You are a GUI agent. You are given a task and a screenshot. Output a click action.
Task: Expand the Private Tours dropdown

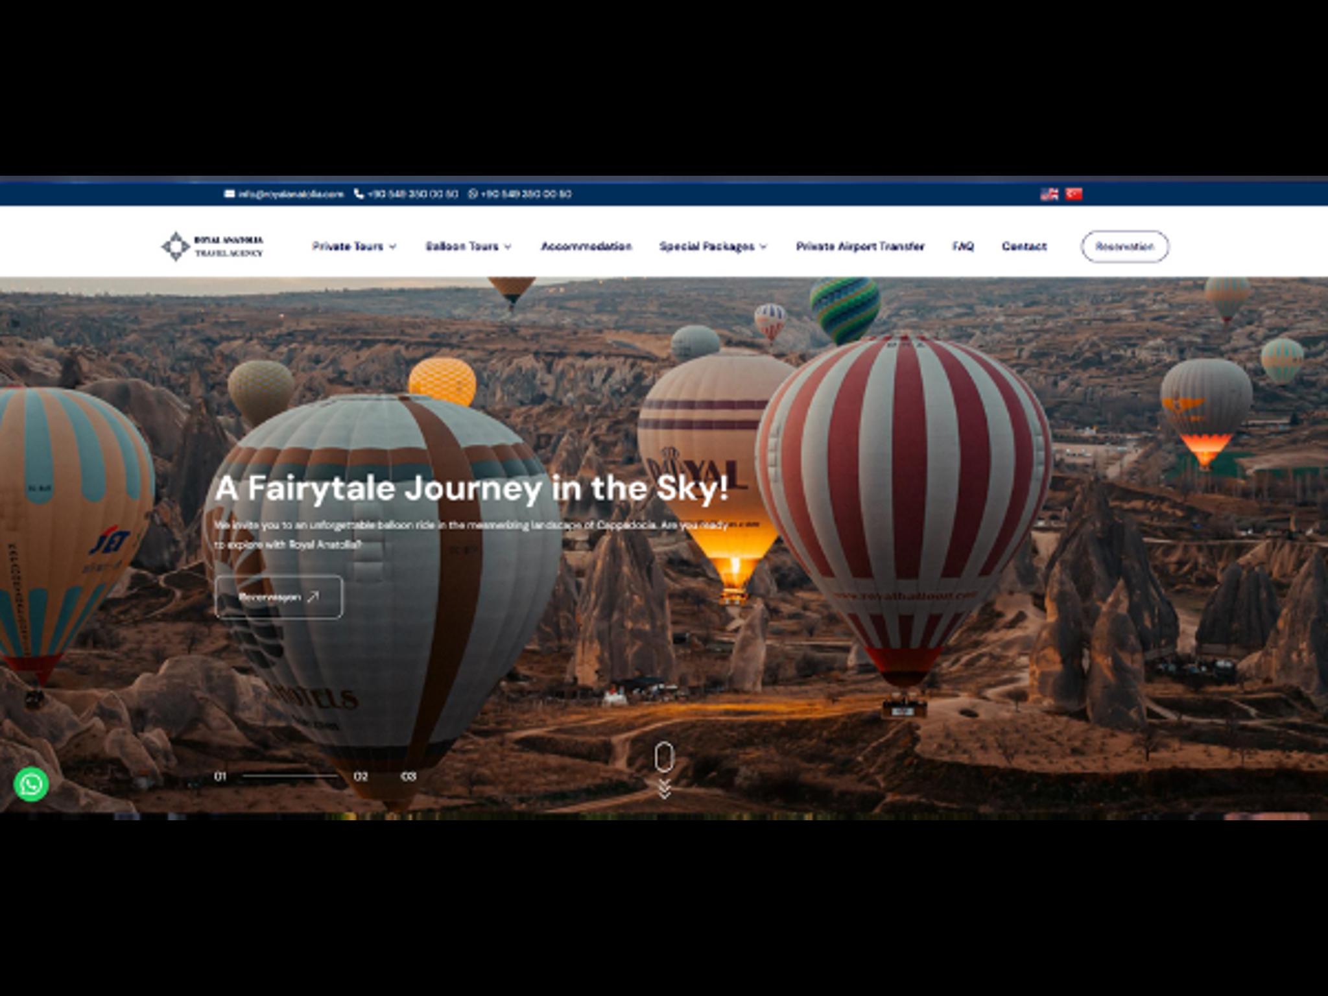pos(354,246)
